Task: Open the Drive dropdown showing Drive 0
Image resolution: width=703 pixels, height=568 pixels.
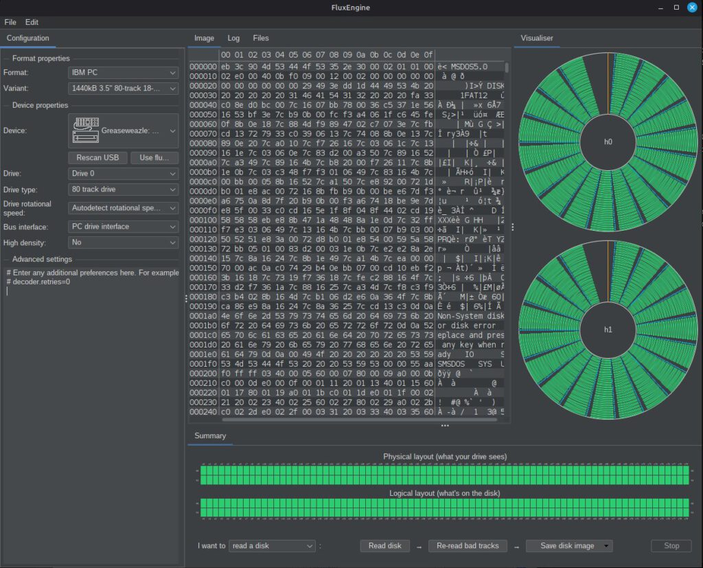Action: (x=124, y=173)
